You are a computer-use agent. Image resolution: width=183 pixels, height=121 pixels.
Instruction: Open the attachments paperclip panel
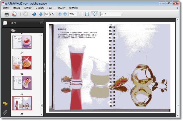click(x=5, y=112)
